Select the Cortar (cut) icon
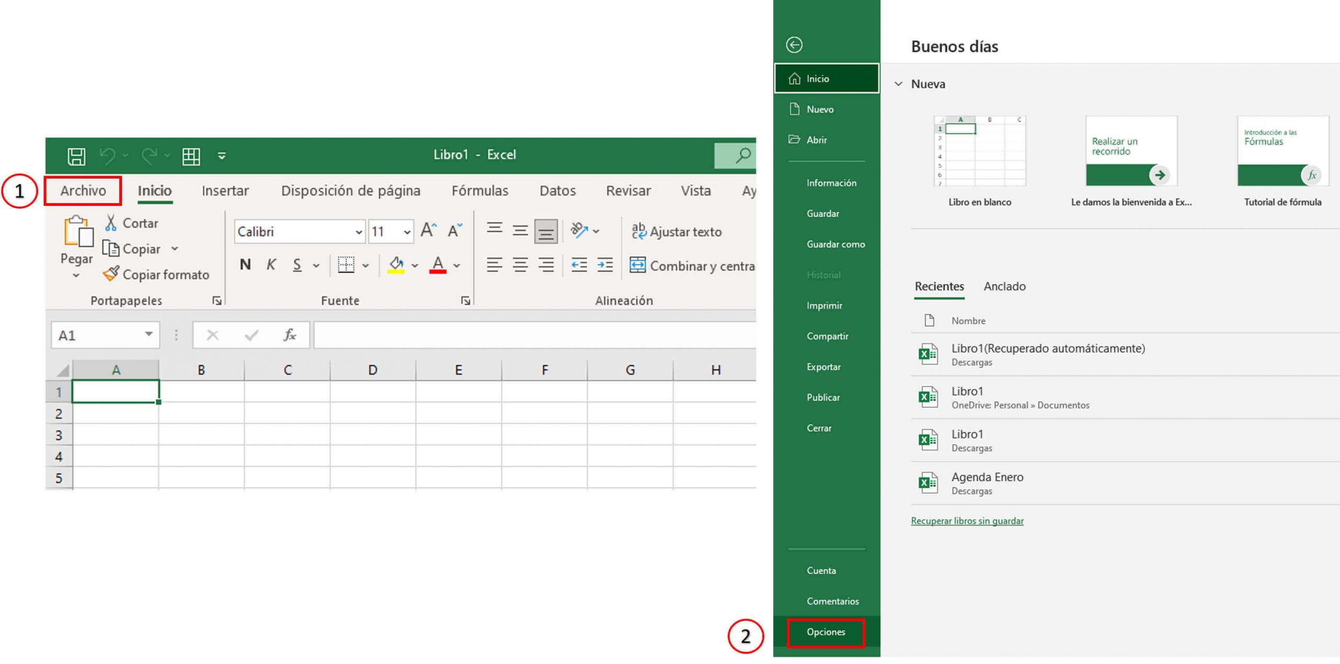 coord(113,222)
